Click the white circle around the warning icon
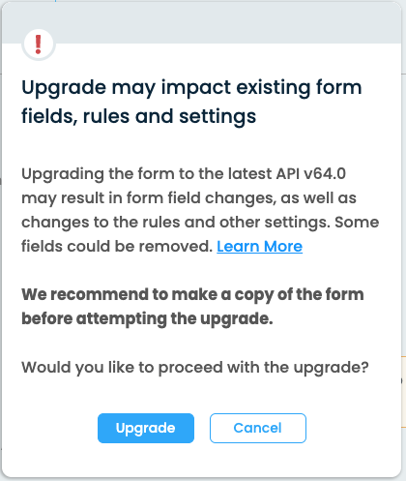This screenshot has height=481, width=406. [39, 45]
